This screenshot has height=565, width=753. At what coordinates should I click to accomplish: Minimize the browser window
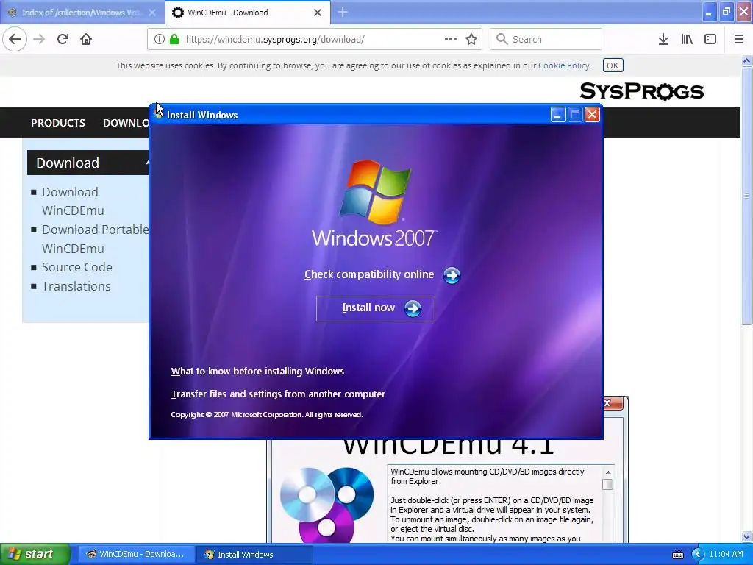click(710, 12)
